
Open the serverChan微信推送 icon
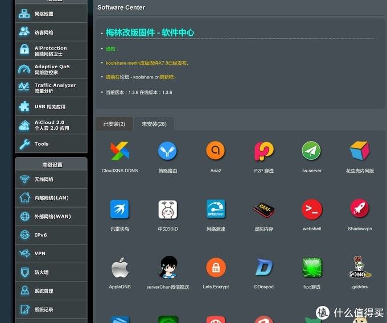pos(167,267)
